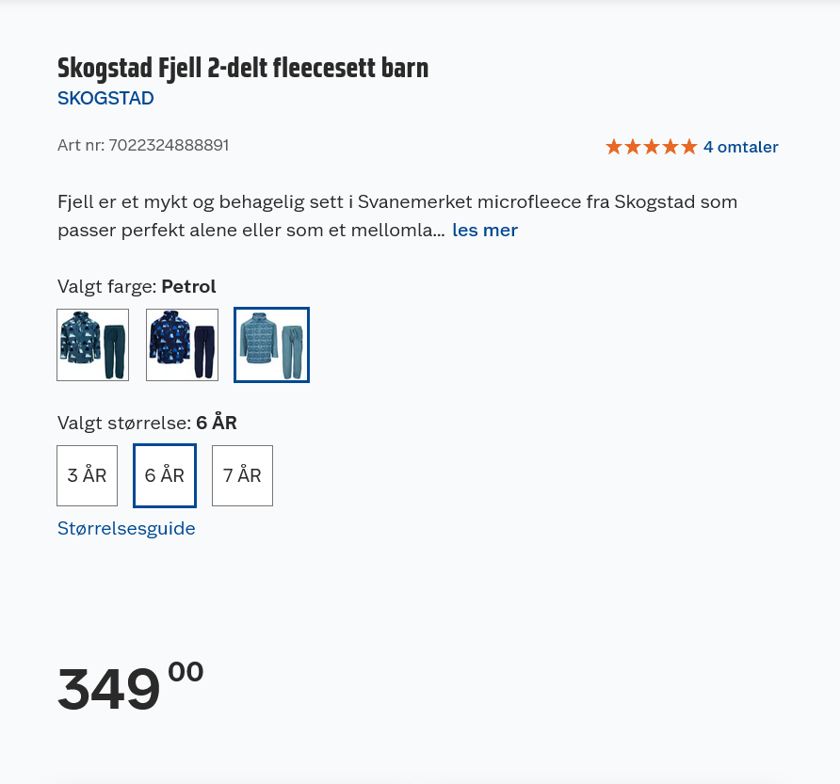Click the third orange rating star
Image resolution: width=840 pixels, height=784 pixels.
[652, 147]
